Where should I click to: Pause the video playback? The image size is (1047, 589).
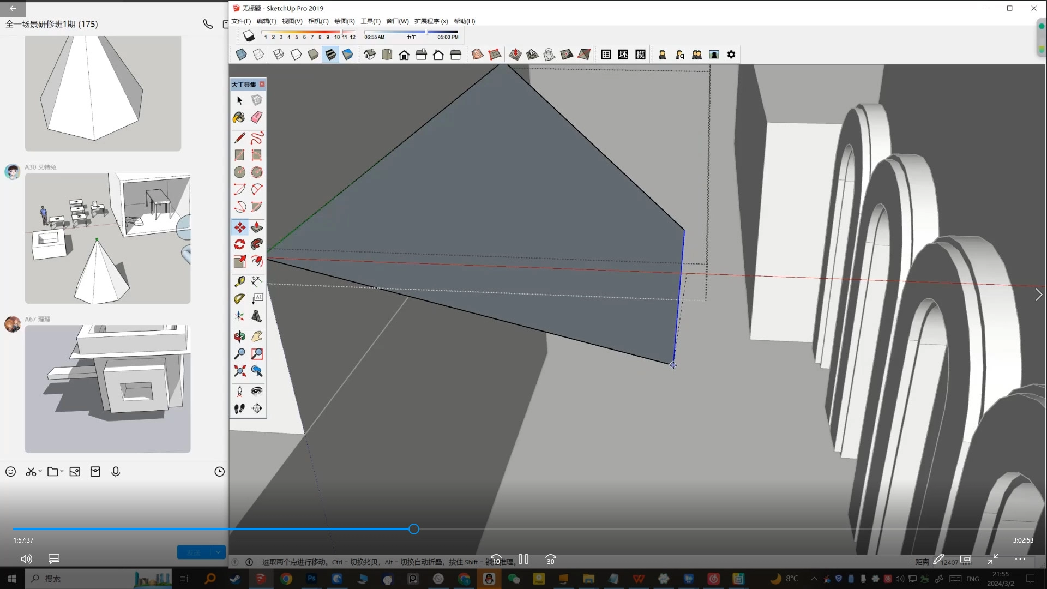[x=523, y=559]
